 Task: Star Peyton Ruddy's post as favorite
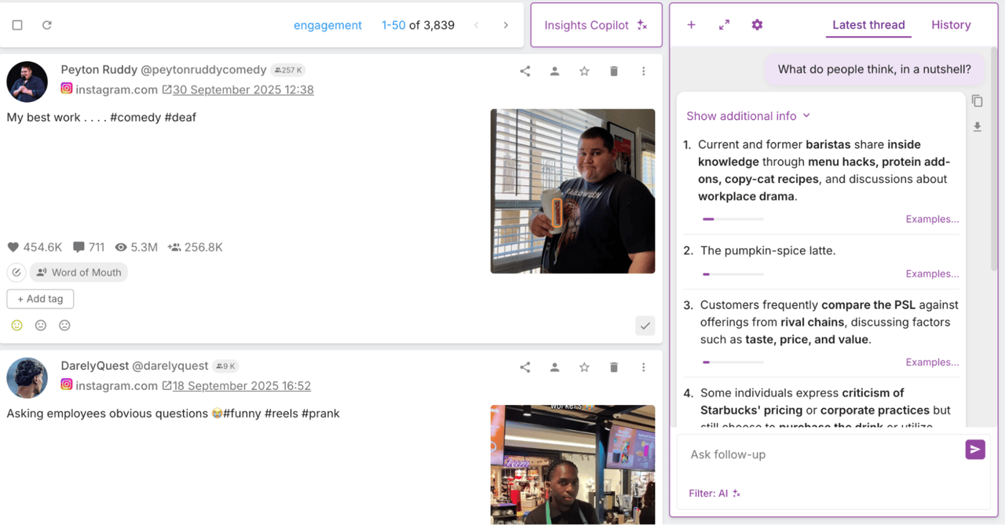pos(584,71)
